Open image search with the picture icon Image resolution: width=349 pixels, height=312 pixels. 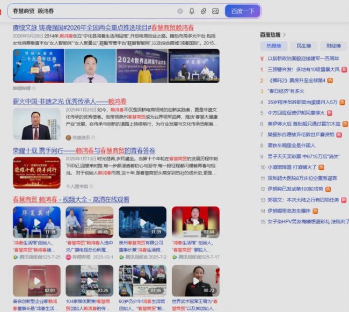215,11
